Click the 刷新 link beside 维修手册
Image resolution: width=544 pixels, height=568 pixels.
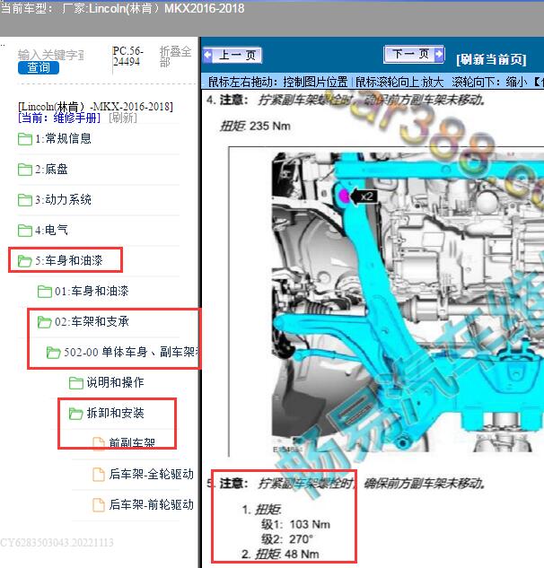click(x=123, y=118)
